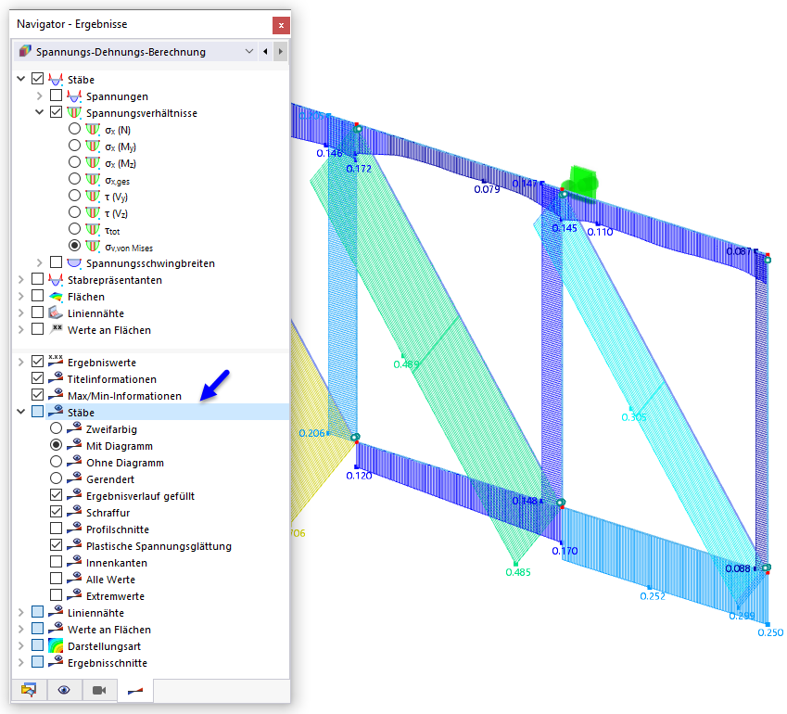This screenshot has height=714, width=787.
Task: Switch to the Display eye tab
Action: tap(64, 690)
